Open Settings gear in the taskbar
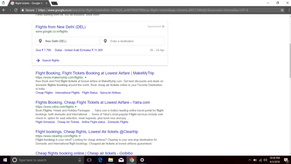 click(142, 160)
